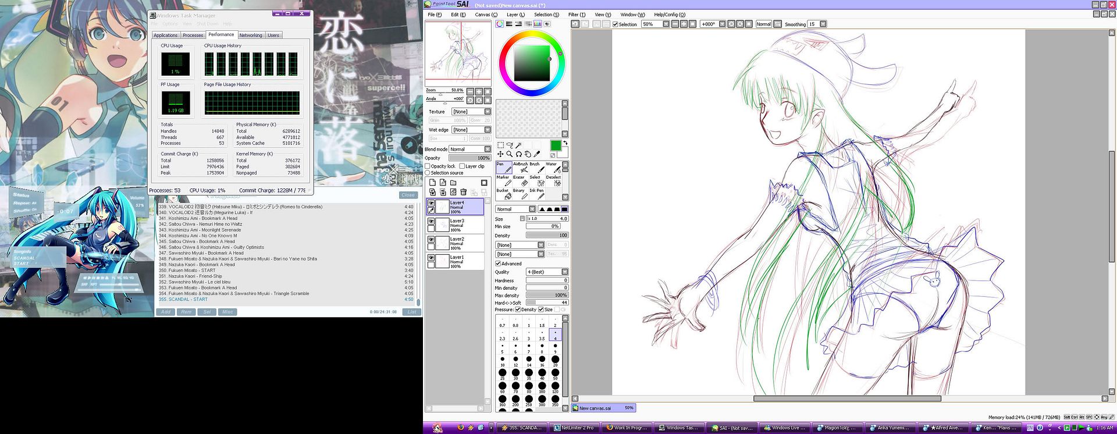Toggle the Selection checkbox in toolbar
Image resolution: width=1117 pixels, height=434 pixels.
click(x=616, y=24)
